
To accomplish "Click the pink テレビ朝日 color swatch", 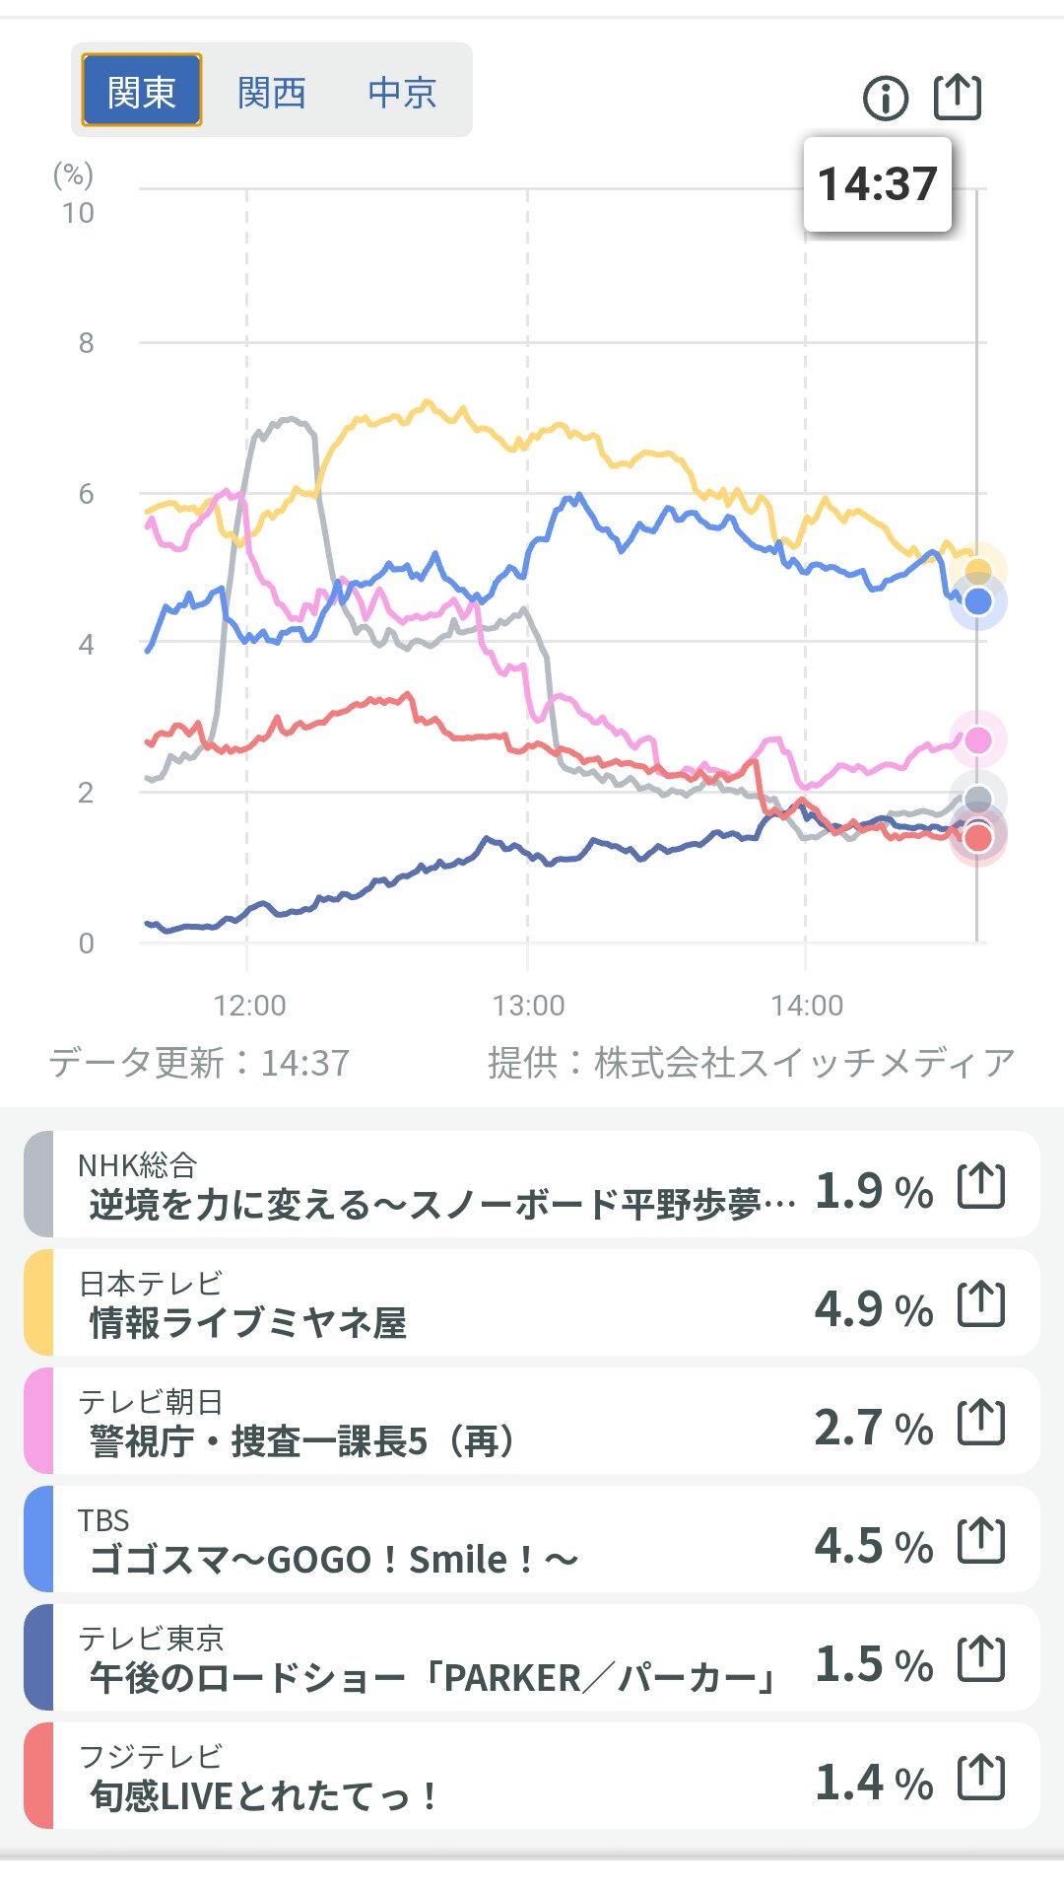I will [39, 1422].
